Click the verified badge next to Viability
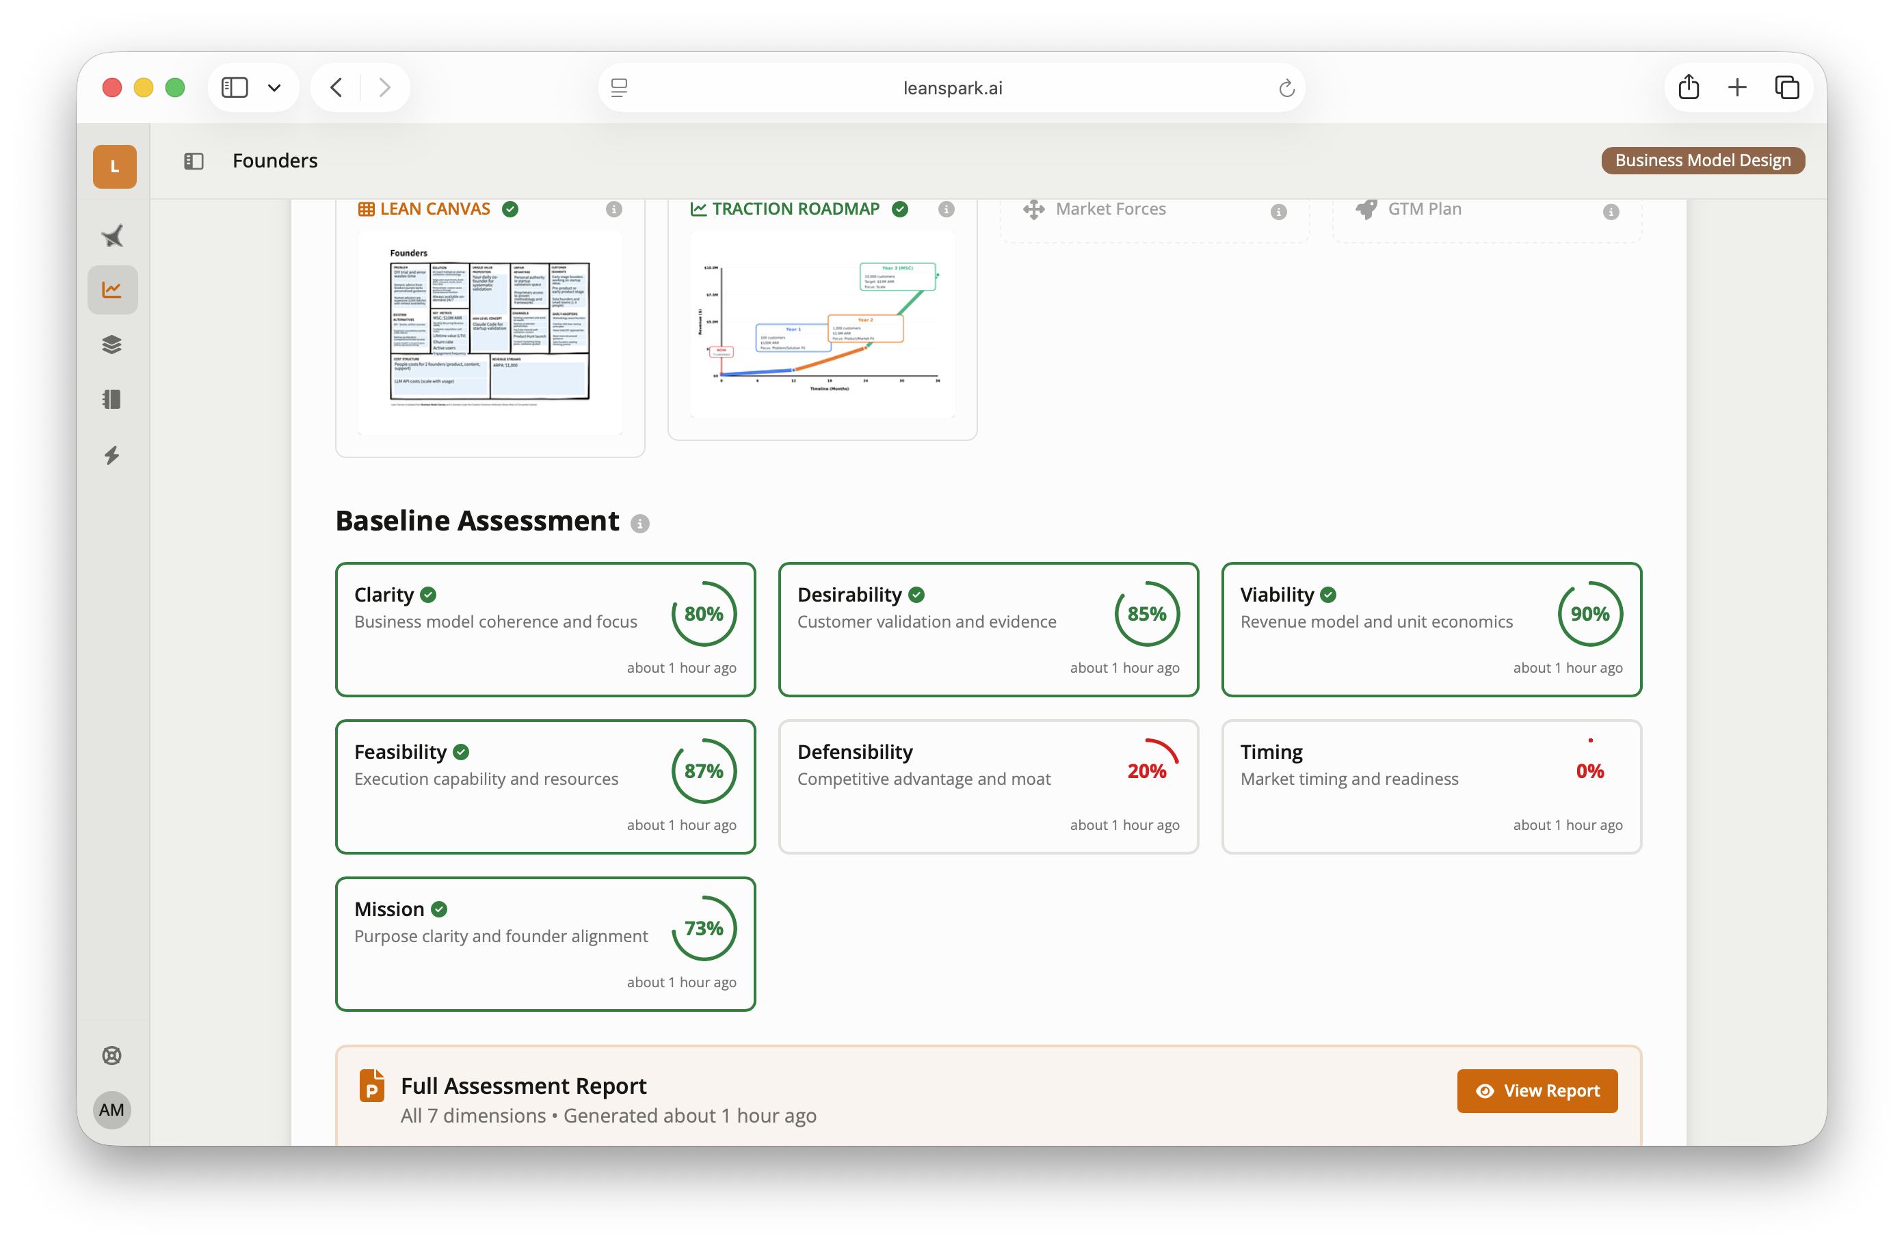This screenshot has height=1247, width=1904. (1328, 594)
